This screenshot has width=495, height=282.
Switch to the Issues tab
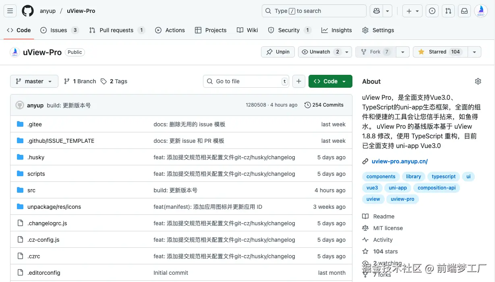[59, 30]
